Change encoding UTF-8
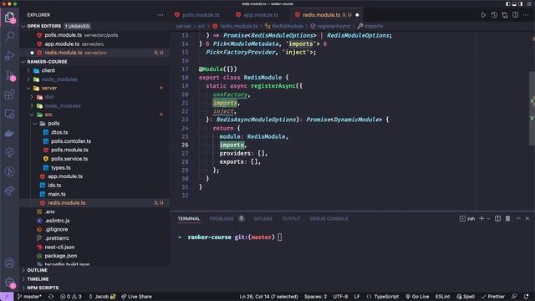Image resolution: width=535 pixels, height=301 pixels. pyautogui.click(x=340, y=297)
